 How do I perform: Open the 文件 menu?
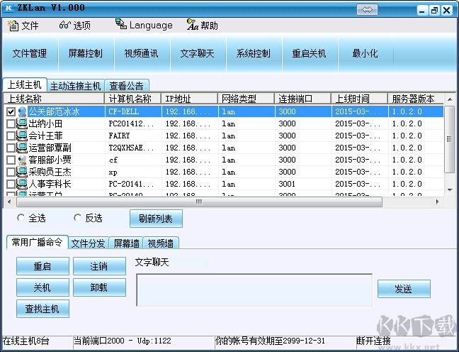(x=23, y=26)
